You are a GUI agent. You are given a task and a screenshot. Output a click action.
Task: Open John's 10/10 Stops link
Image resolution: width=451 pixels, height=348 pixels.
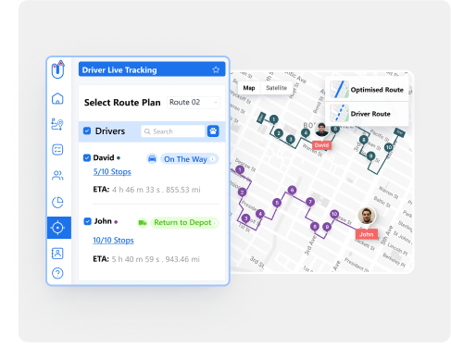(x=113, y=241)
